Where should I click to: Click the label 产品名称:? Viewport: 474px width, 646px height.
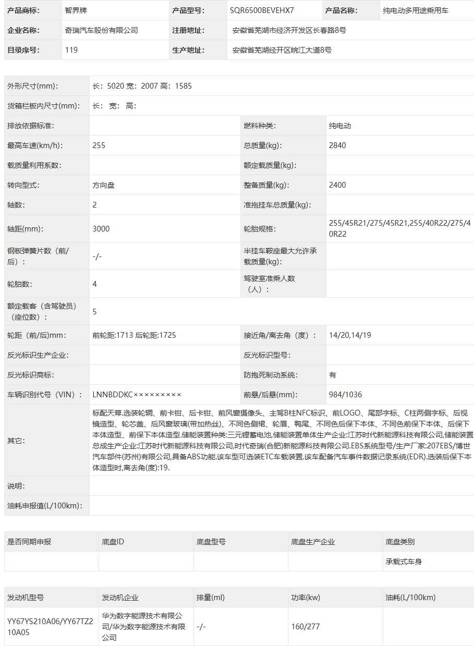pyautogui.click(x=341, y=10)
